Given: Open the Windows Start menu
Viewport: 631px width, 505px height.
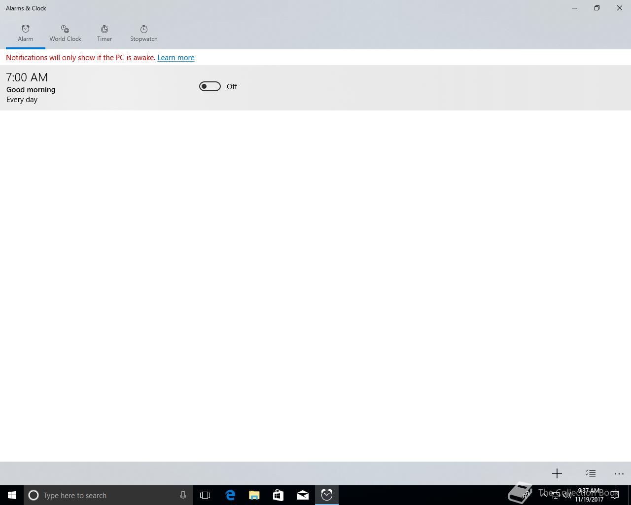Looking at the screenshot, I should point(12,495).
